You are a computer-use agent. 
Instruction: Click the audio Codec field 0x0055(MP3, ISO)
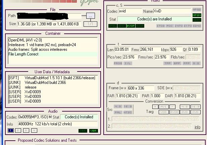click(x=35, y=117)
